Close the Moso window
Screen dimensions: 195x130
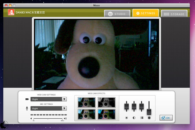coord(6,6)
